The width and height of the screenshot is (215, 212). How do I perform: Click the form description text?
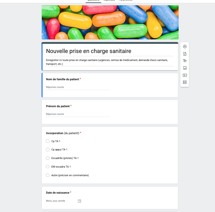coord(107,62)
